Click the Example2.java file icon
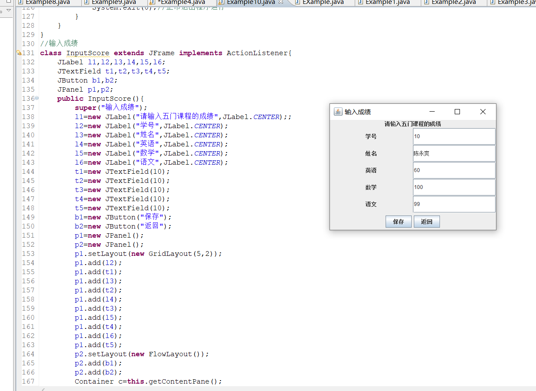Image resolution: width=536 pixels, height=391 pixels. coord(426,2)
